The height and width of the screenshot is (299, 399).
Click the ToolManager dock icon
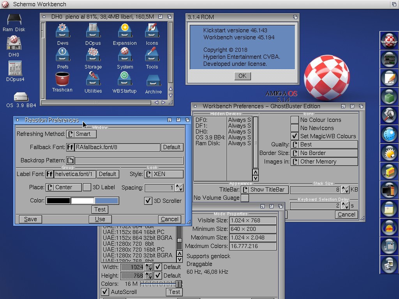[389, 41]
